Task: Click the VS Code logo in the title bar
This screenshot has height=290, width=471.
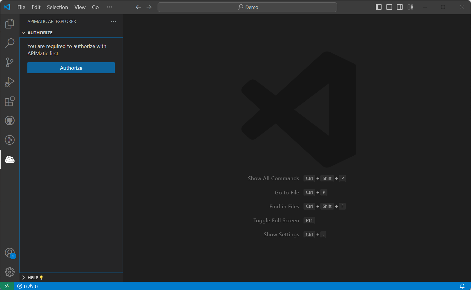Action: (7, 7)
